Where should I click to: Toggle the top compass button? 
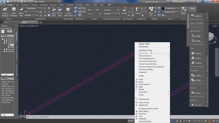[x=76, y=8]
